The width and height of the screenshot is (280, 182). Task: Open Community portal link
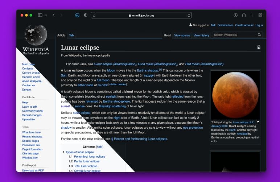pos(33,111)
